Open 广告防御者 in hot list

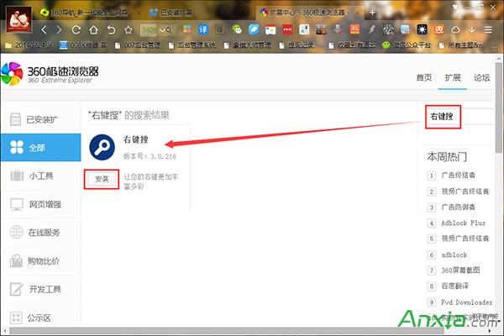(x=459, y=207)
